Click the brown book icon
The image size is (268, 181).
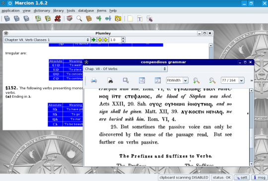tap(89, 18)
